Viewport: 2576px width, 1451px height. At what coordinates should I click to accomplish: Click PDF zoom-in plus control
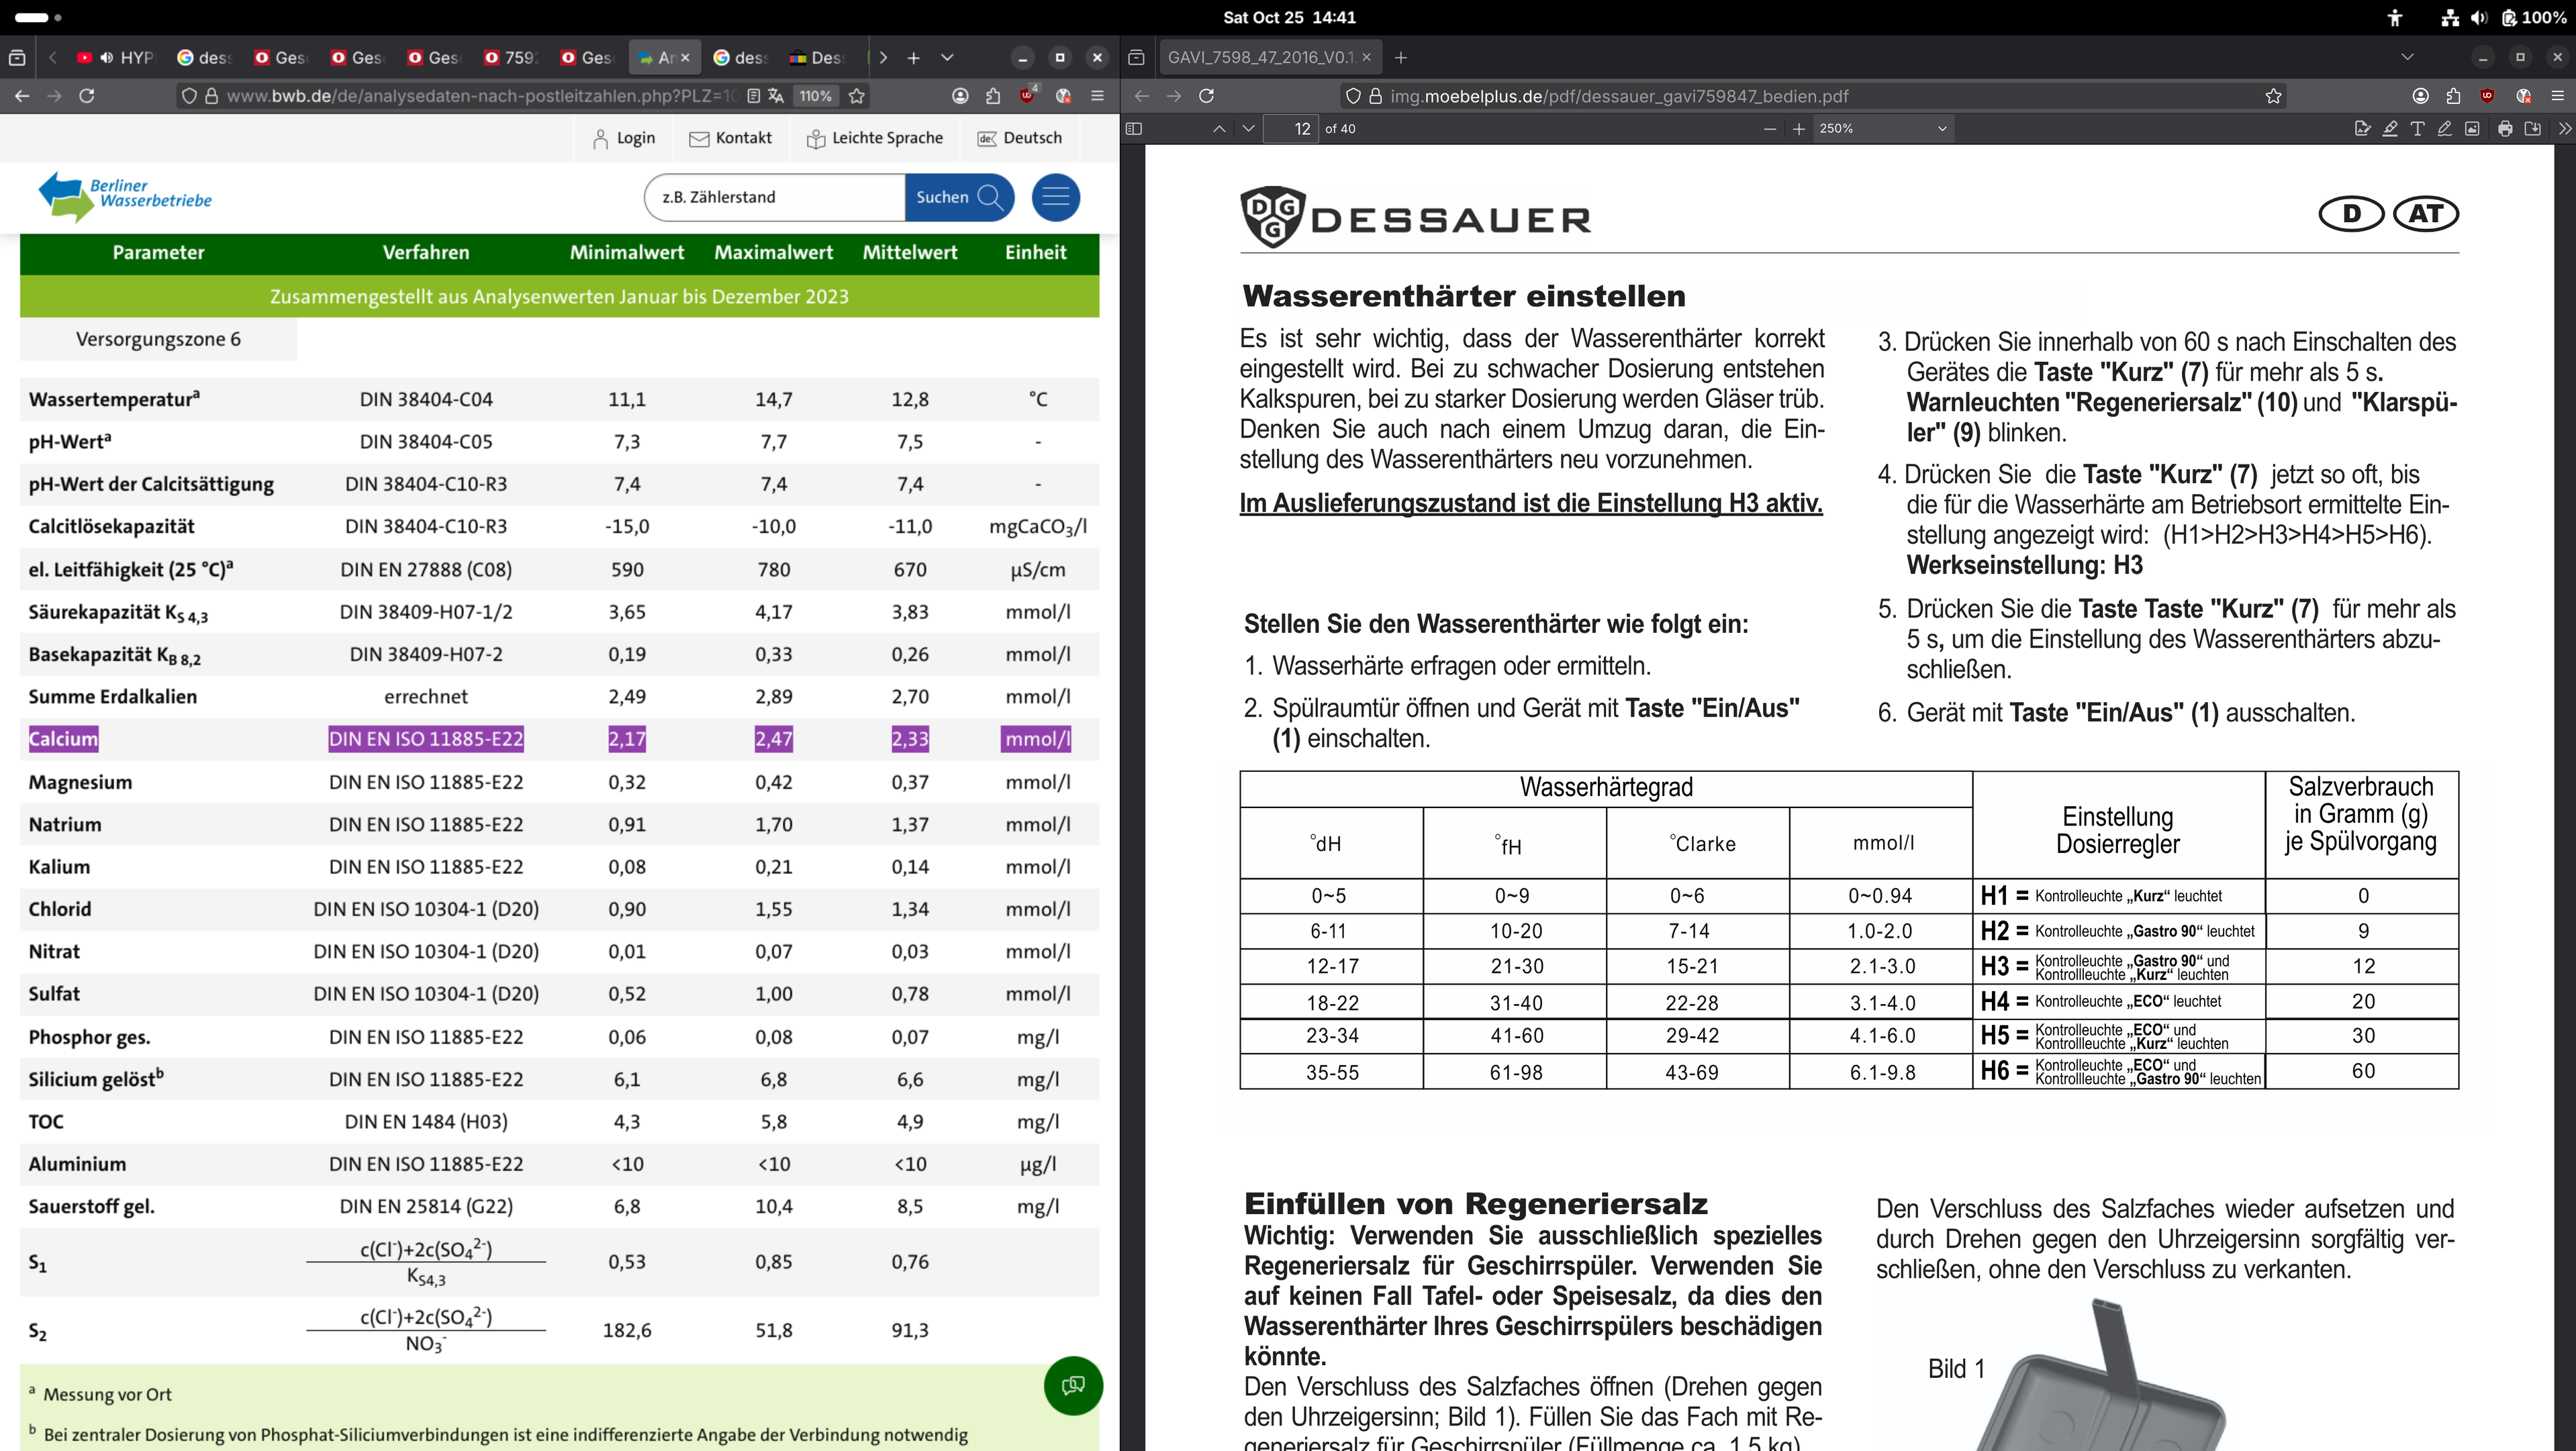1799,128
